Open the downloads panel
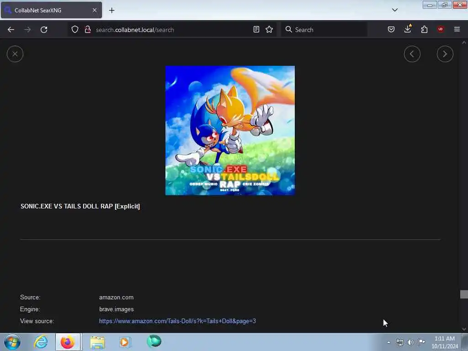The image size is (468, 351). point(408,29)
